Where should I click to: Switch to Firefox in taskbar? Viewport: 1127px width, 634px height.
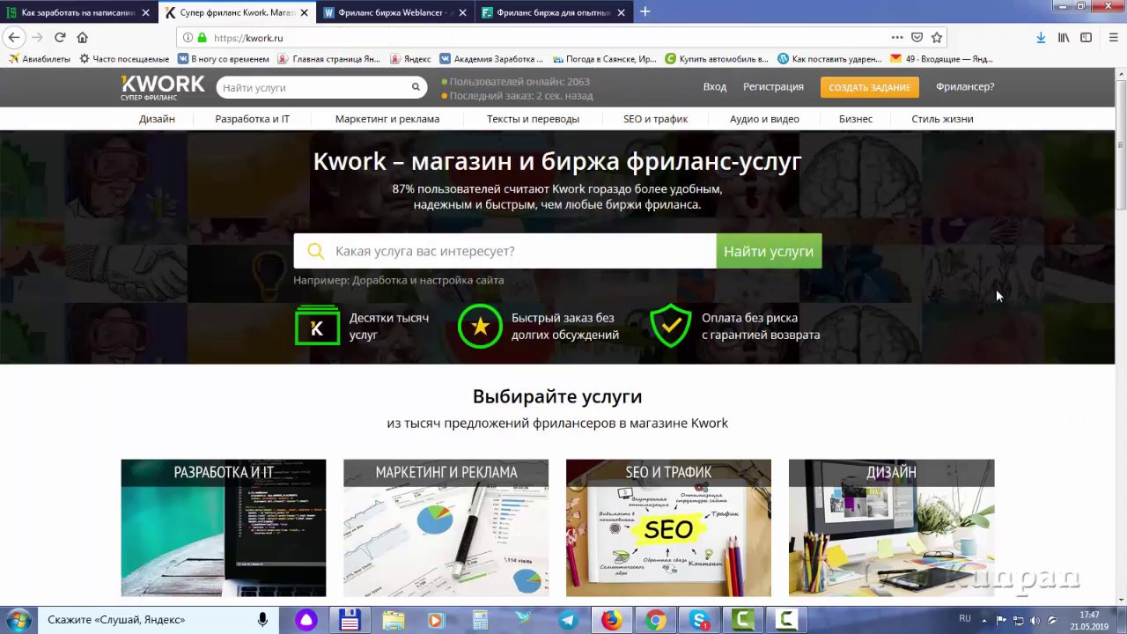click(611, 620)
